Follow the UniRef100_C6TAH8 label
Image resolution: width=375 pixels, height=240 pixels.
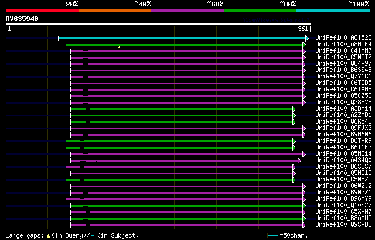[x=343, y=90]
